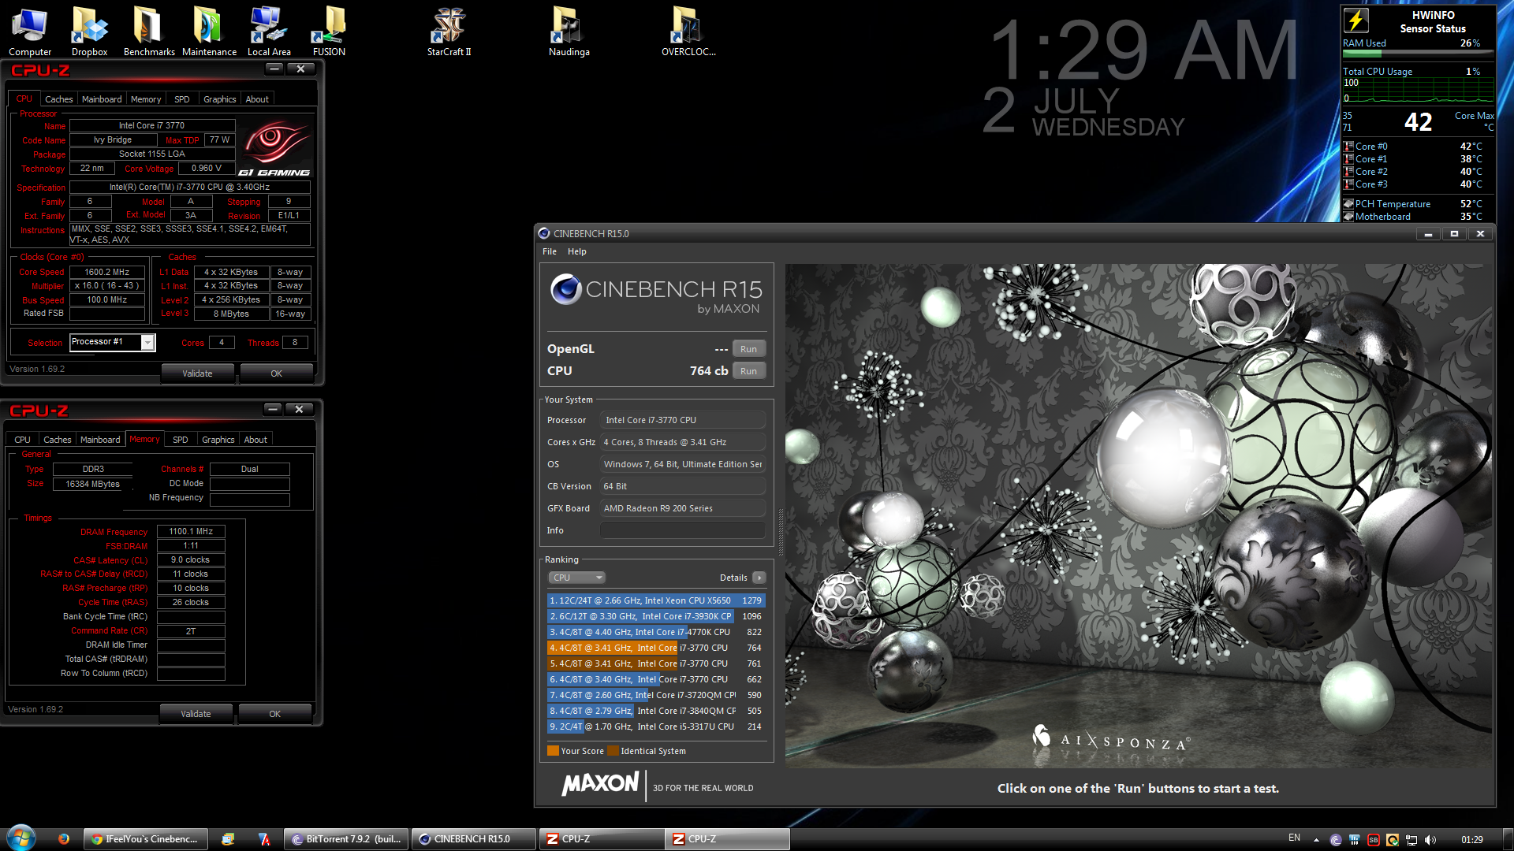Switch to Graphics tab in top CPU-Z window

pyautogui.click(x=219, y=99)
